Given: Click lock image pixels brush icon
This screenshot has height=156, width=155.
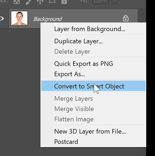Looking at the screenshot, I should tap(28, 2).
